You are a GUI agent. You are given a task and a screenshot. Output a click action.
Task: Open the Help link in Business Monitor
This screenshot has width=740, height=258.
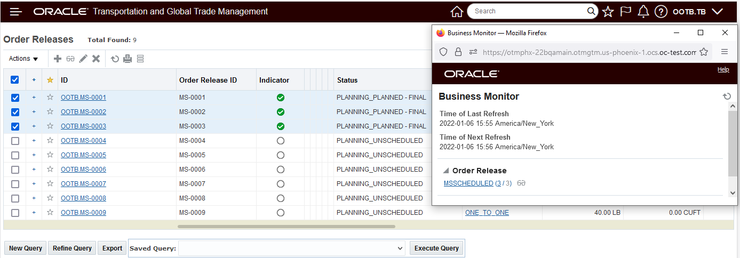click(723, 69)
